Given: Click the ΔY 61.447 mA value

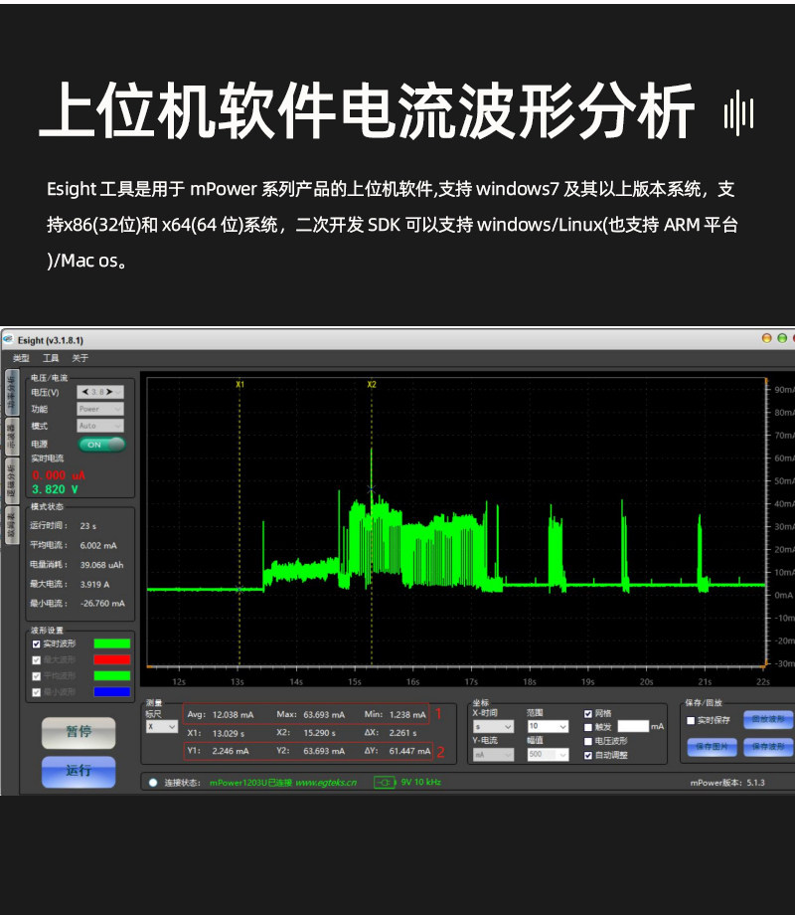Looking at the screenshot, I should [x=409, y=751].
